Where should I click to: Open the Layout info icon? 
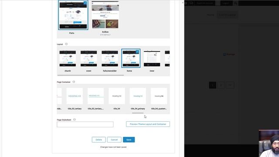point(66,44)
